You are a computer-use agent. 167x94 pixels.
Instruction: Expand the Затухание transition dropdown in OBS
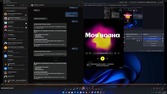[134, 37]
